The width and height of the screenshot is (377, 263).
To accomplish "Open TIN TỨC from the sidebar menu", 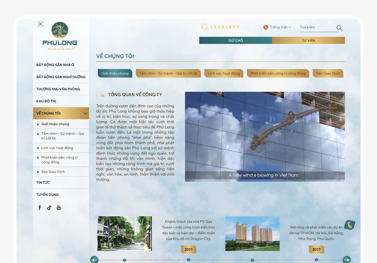I will pyautogui.click(x=43, y=182).
